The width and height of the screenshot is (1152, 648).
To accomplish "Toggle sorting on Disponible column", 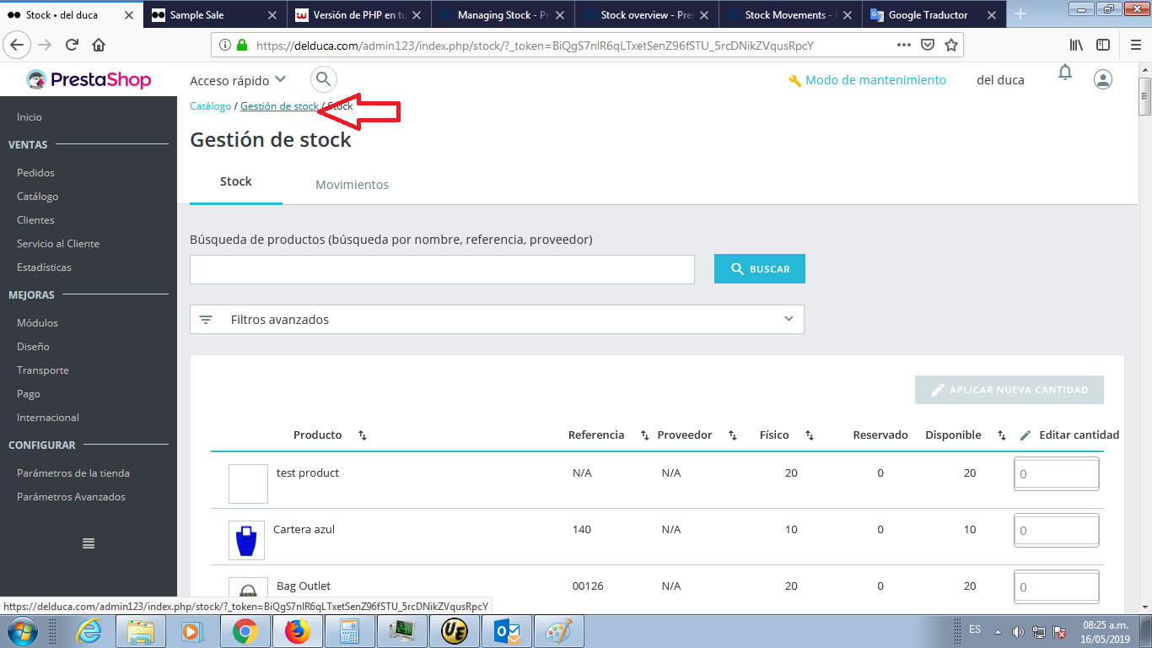I will (1001, 435).
